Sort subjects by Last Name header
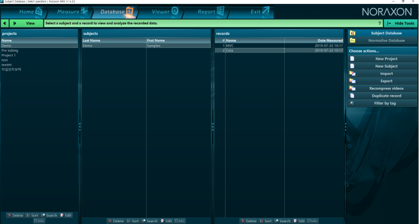Screen dimensions: 419x224 (114, 41)
